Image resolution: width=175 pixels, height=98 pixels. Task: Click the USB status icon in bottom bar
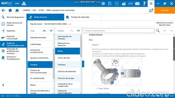[x=3, y=96]
